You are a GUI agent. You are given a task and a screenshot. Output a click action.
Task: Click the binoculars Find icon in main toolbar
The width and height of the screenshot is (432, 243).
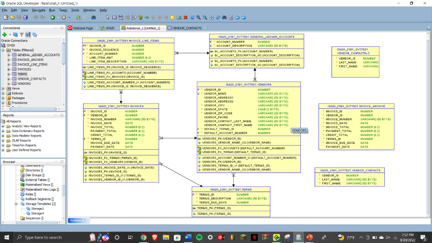pyautogui.click(x=93, y=17)
